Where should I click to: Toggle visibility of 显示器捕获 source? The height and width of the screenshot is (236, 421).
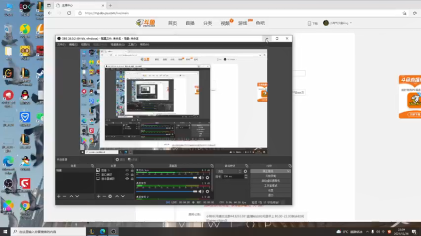point(127,179)
